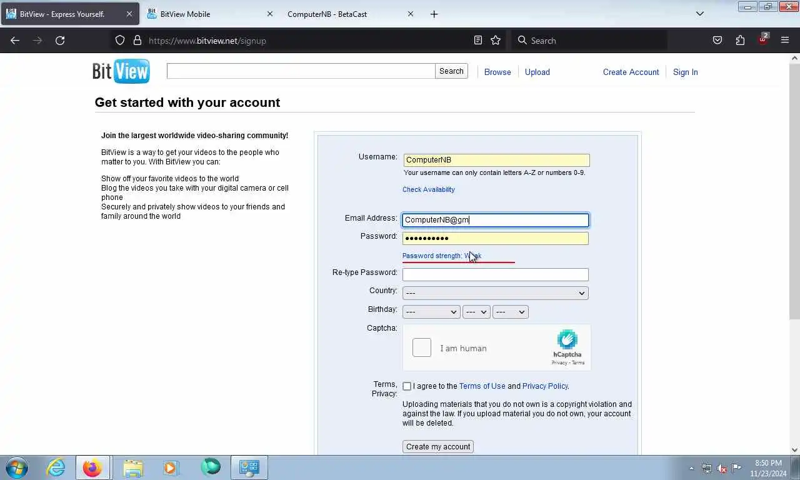
Task: Reload the page with the refresh icon
Action: [60, 41]
